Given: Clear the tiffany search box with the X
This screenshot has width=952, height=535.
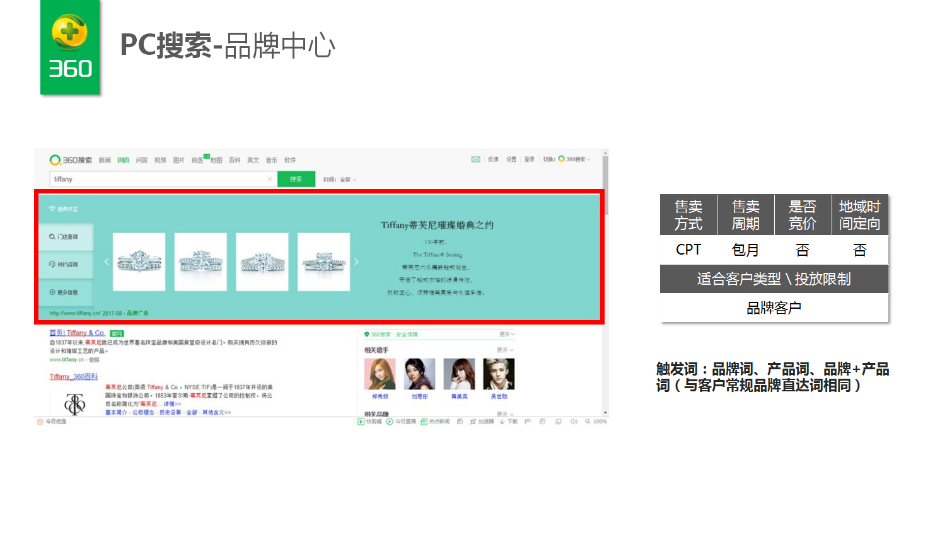Looking at the screenshot, I should point(270,179).
